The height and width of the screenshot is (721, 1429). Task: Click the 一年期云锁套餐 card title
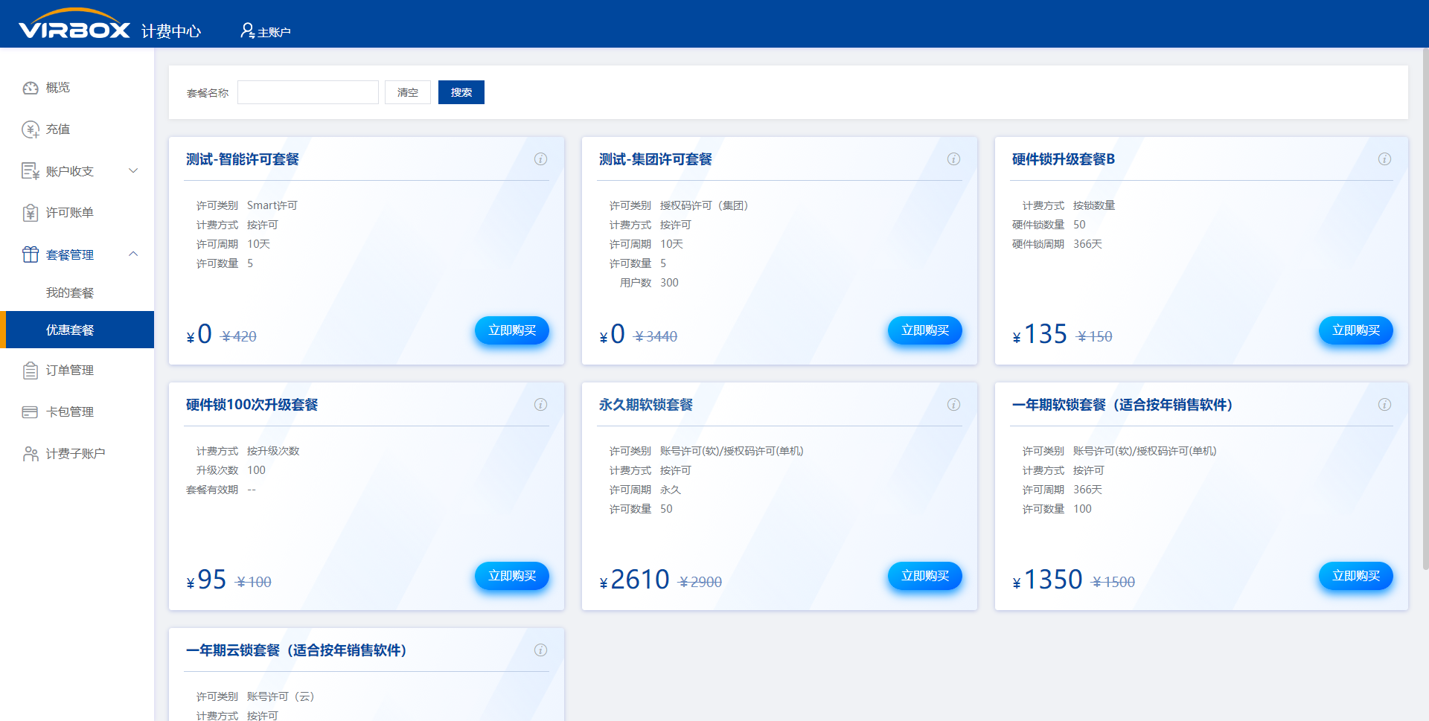point(296,650)
